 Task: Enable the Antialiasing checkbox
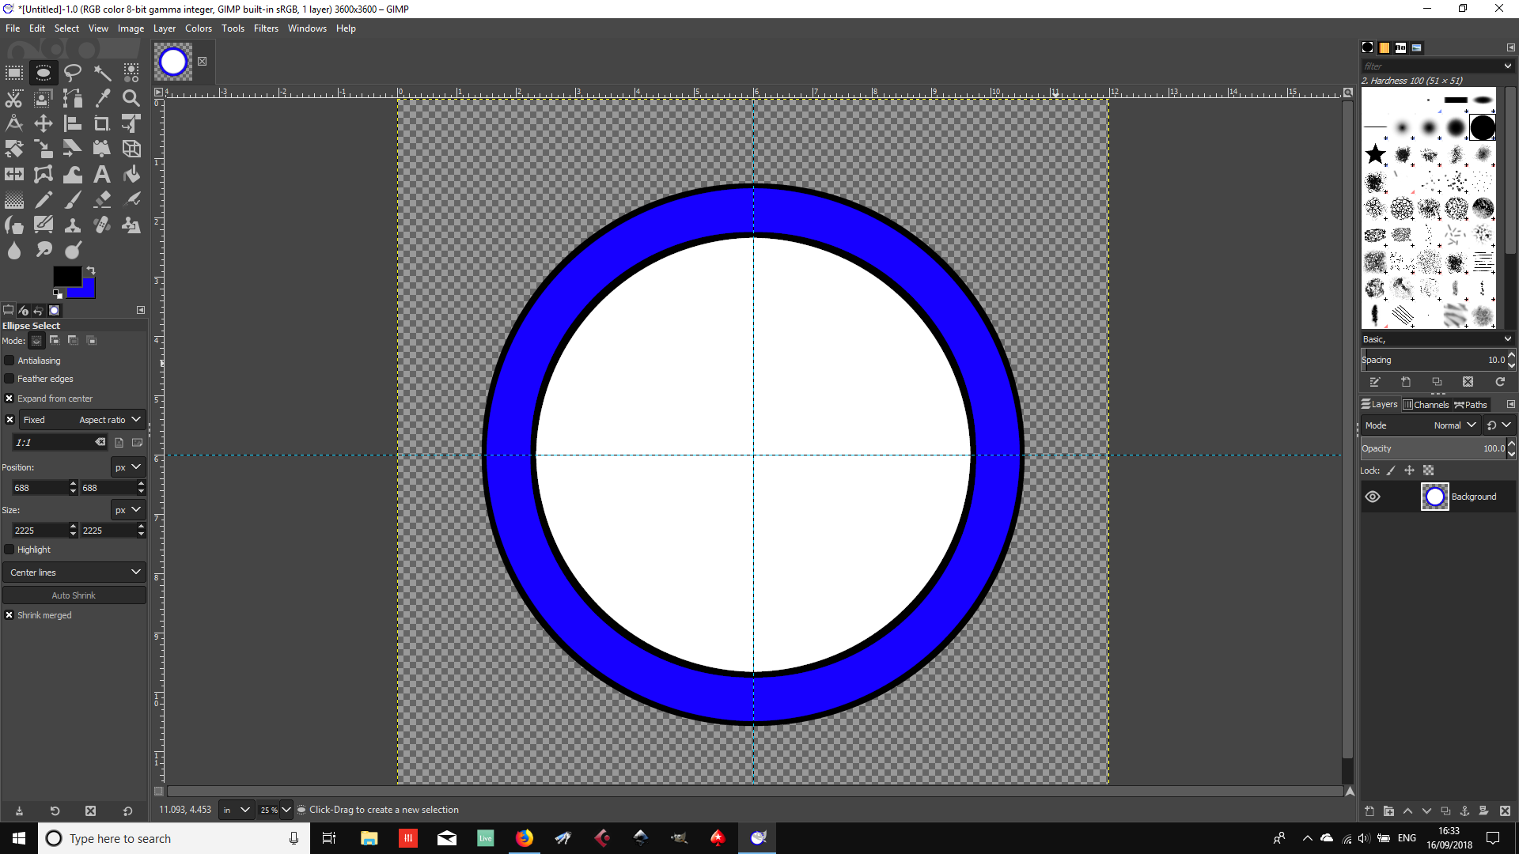click(9, 361)
